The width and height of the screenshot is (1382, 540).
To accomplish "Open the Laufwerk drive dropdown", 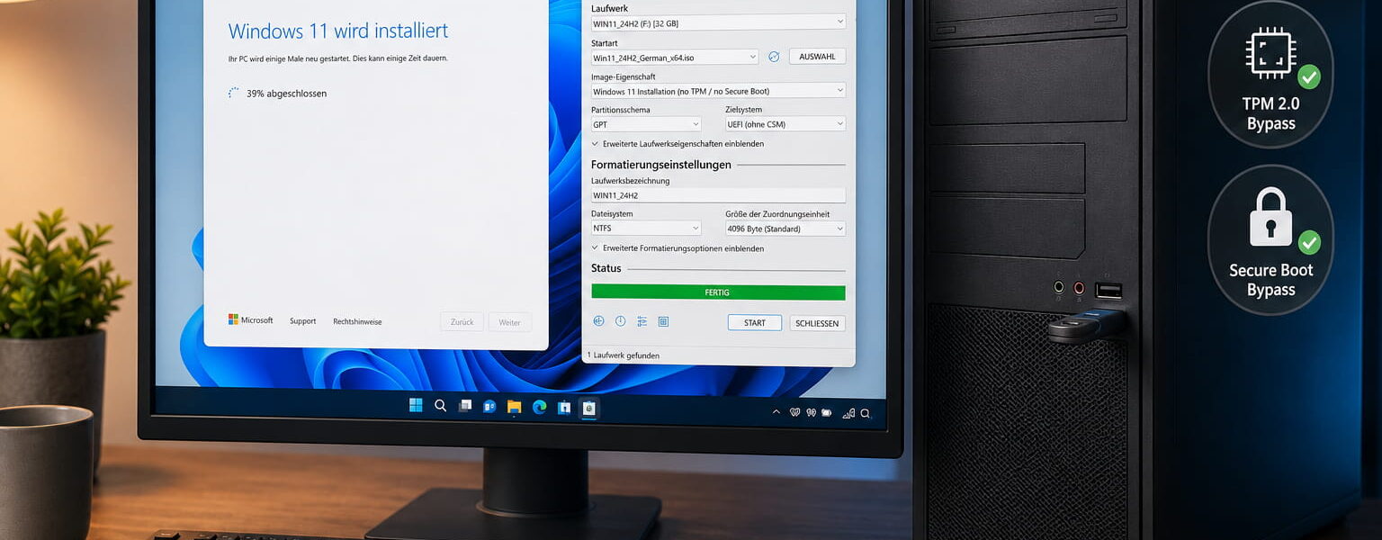I will [x=718, y=22].
